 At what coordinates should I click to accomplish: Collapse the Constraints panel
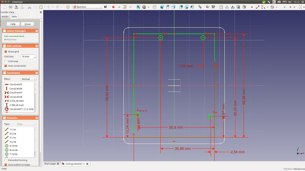(37, 73)
